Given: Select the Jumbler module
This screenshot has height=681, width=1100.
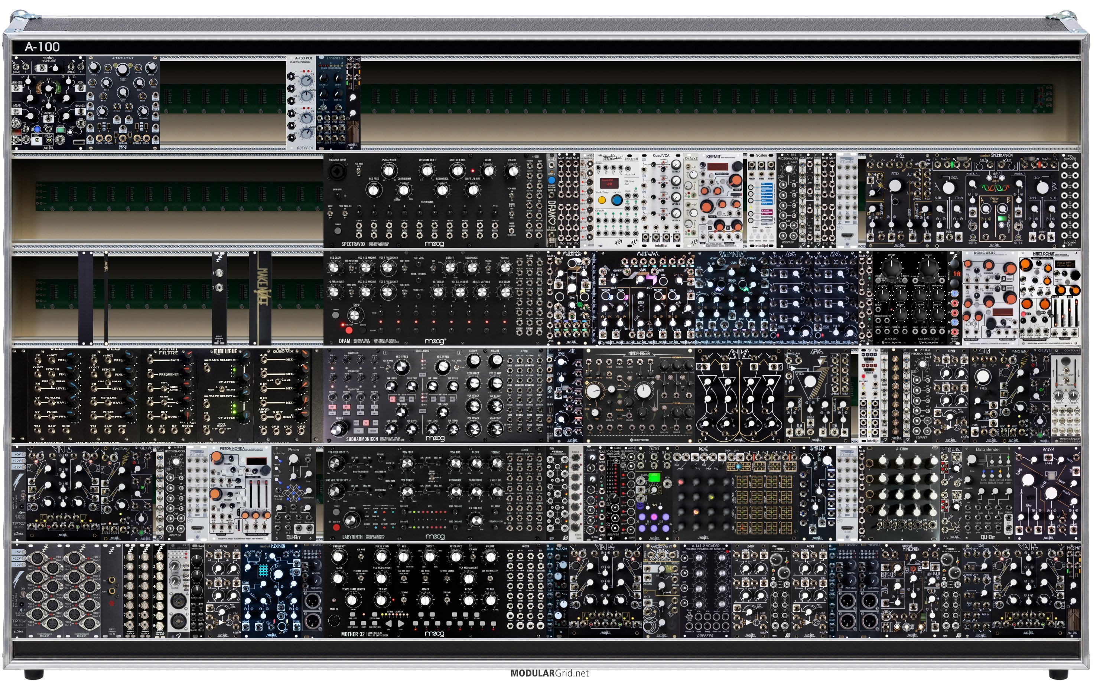Looking at the screenshot, I should click(817, 493).
